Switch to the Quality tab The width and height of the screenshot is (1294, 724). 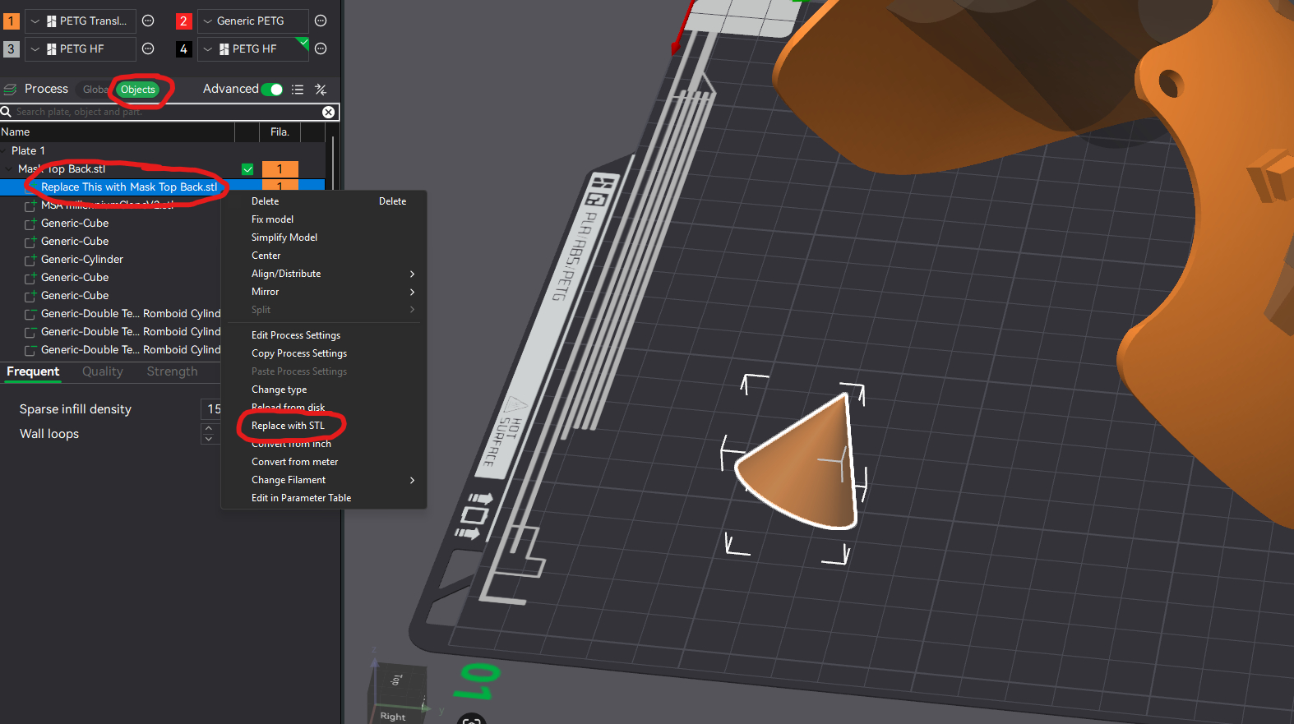tap(103, 371)
